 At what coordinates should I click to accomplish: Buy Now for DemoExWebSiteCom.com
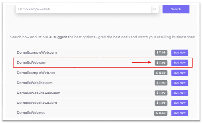pos(180,93)
